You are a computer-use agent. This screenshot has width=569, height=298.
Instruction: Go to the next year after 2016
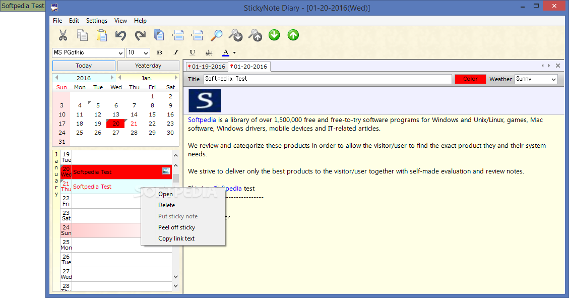(112, 78)
